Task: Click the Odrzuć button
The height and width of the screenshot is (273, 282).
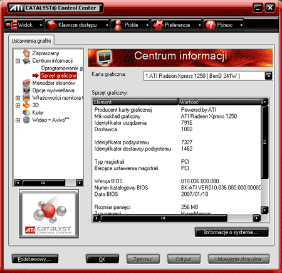Action: click(x=184, y=259)
